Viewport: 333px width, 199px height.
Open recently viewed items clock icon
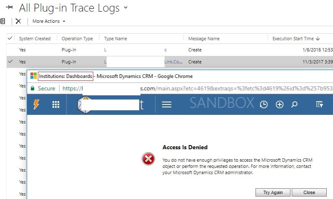pos(263,104)
